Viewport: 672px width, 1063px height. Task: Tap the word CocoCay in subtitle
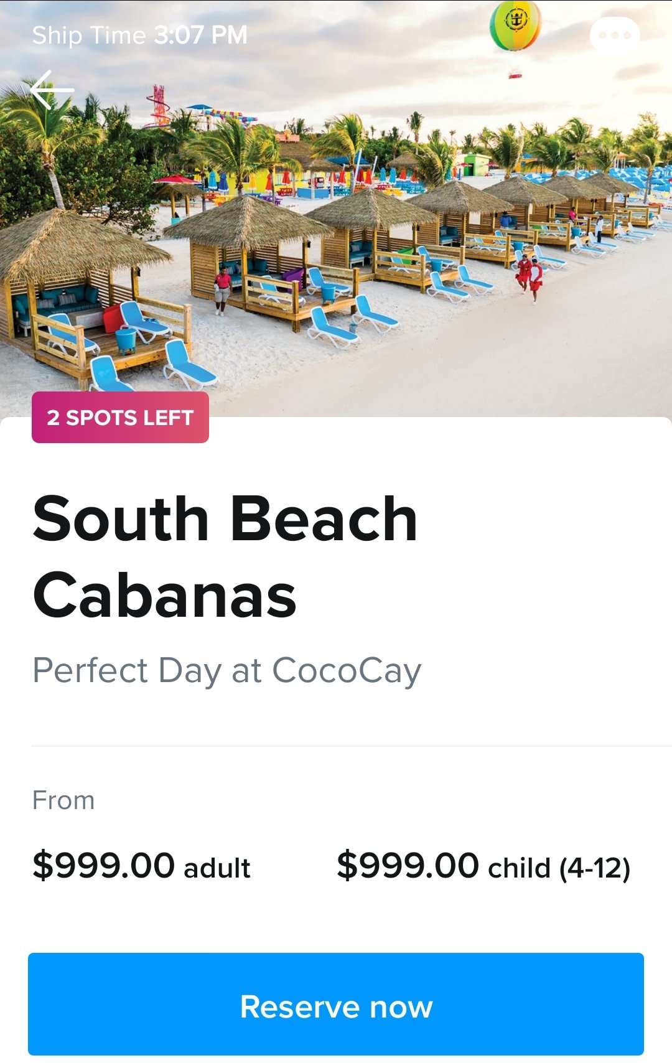pos(347,671)
